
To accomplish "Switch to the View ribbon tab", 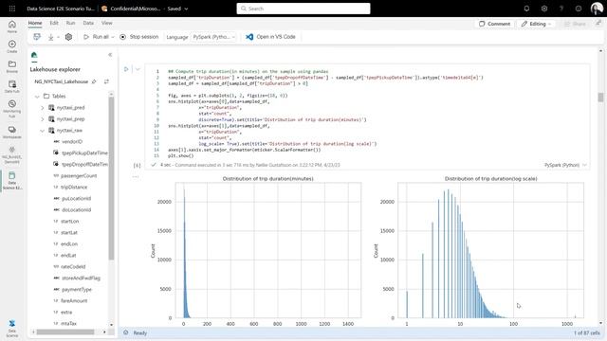I will tap(107, 23).
